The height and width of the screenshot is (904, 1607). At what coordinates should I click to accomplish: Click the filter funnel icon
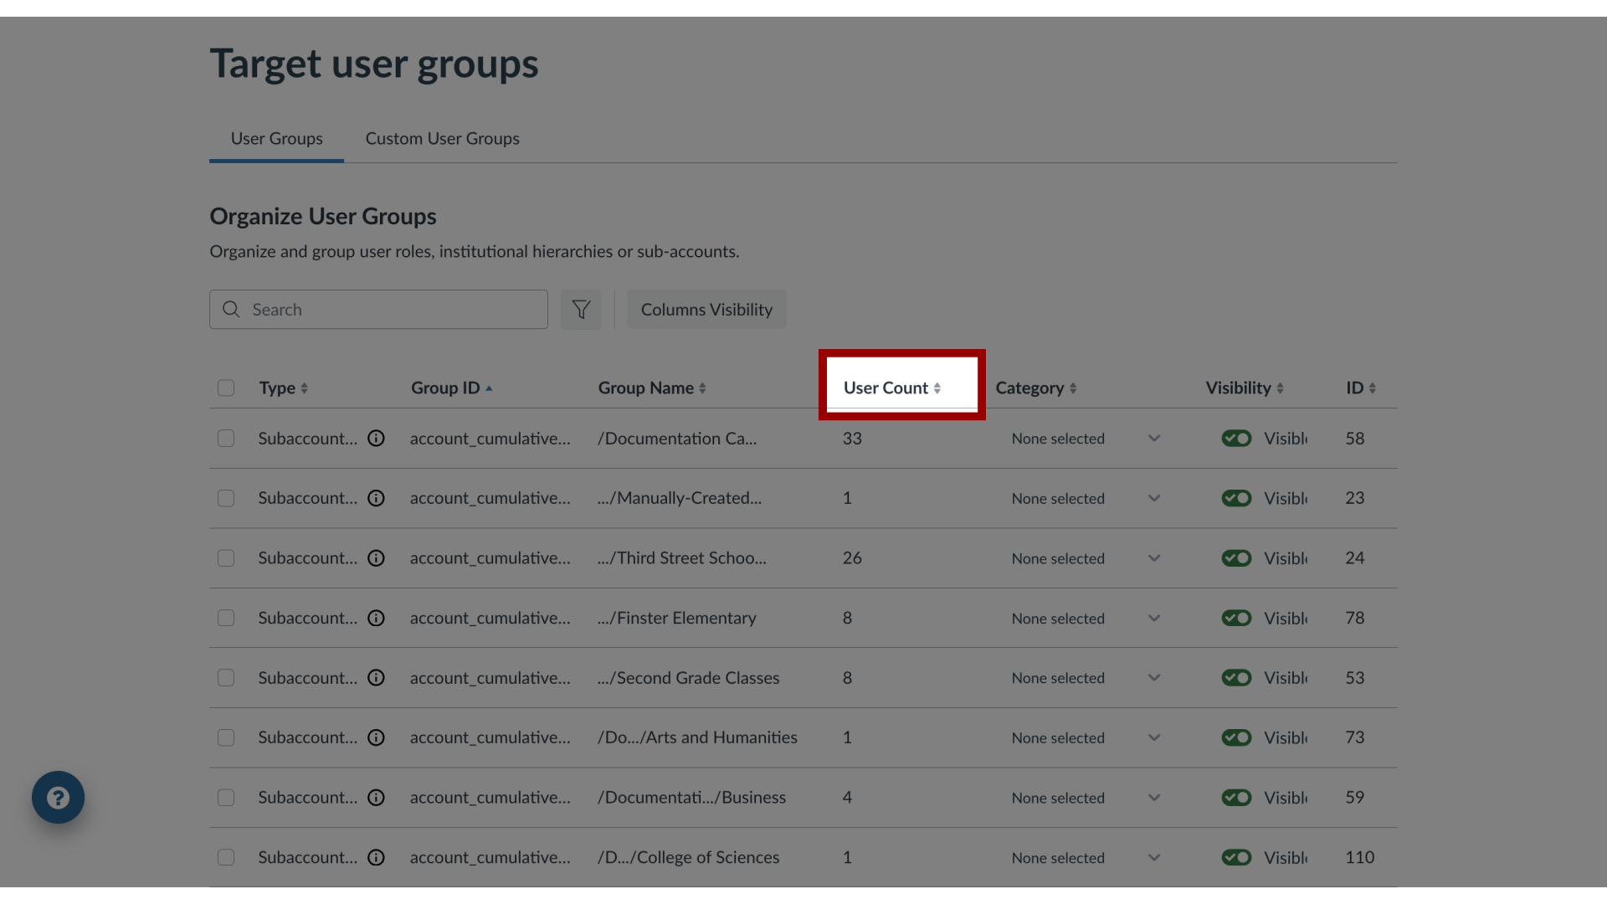[582, 309]
